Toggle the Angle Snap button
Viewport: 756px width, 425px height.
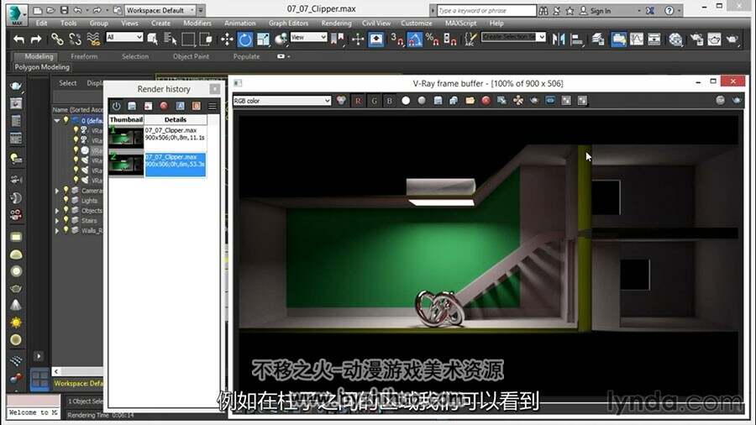tap(415, 39)
